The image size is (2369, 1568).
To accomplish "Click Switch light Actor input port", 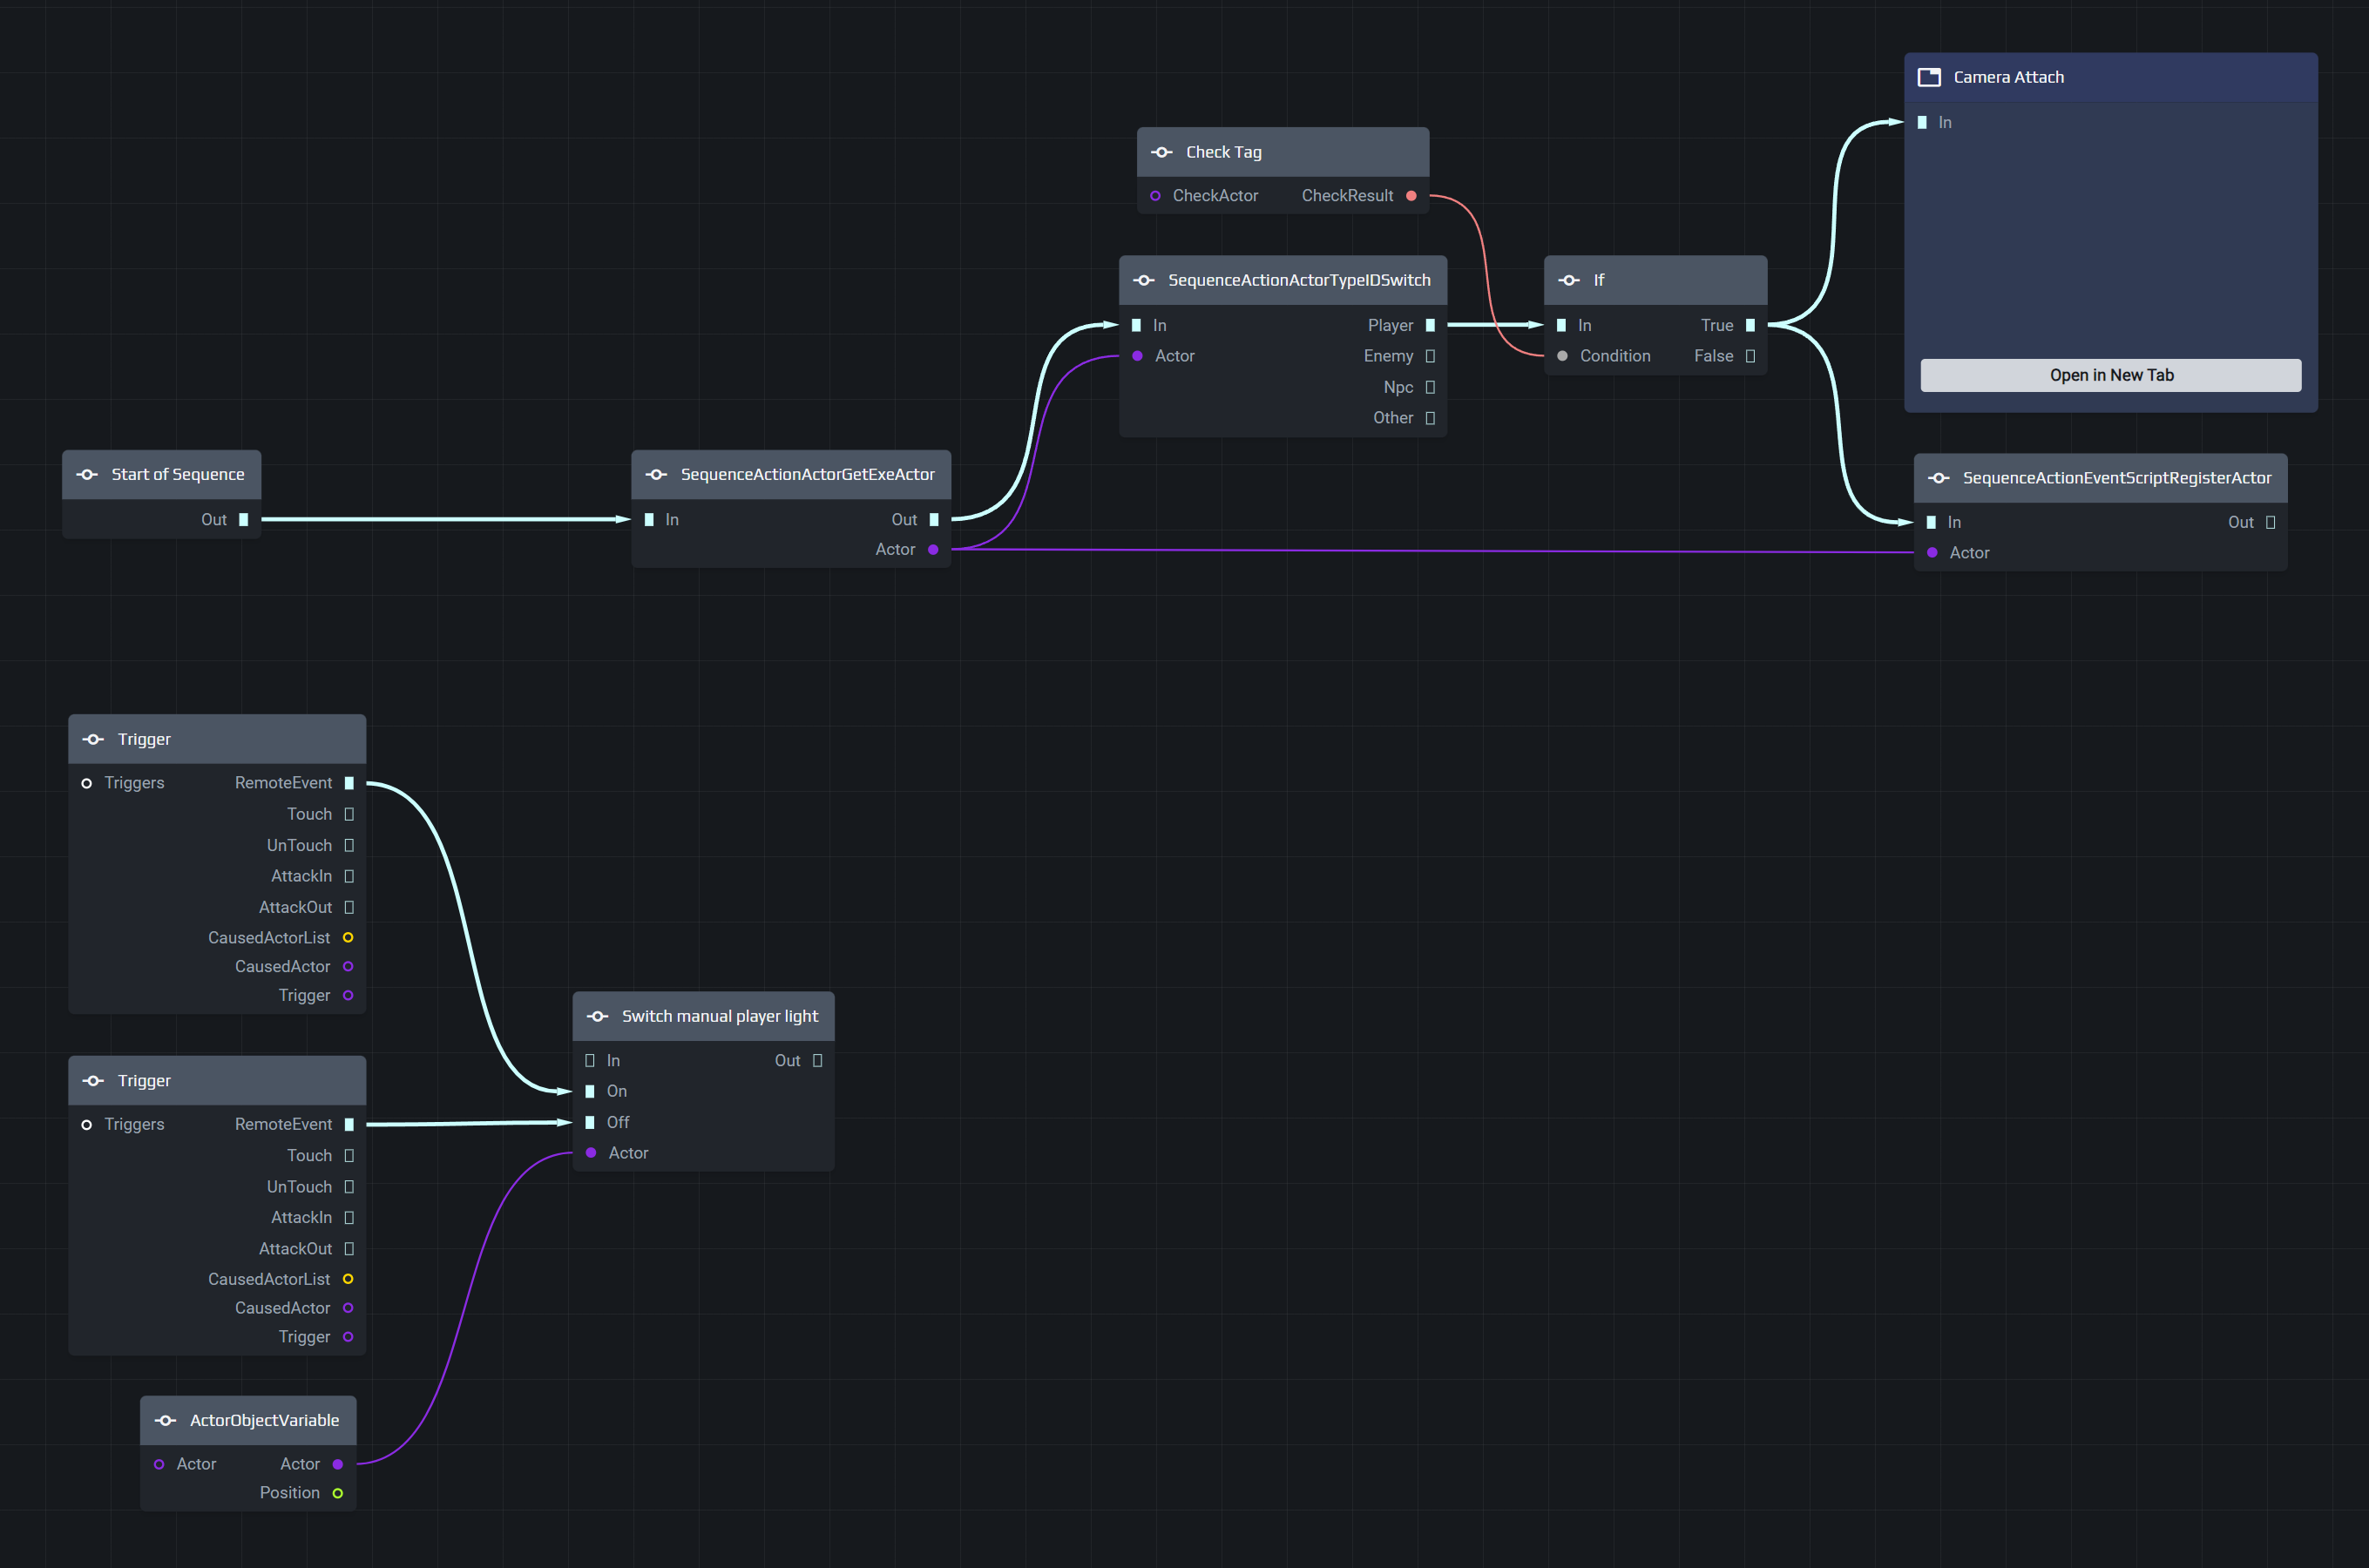I will [591, 1153].
